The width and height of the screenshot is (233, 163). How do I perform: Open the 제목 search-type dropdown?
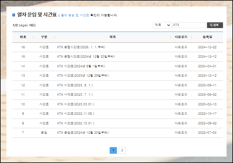tap(162, 25)
